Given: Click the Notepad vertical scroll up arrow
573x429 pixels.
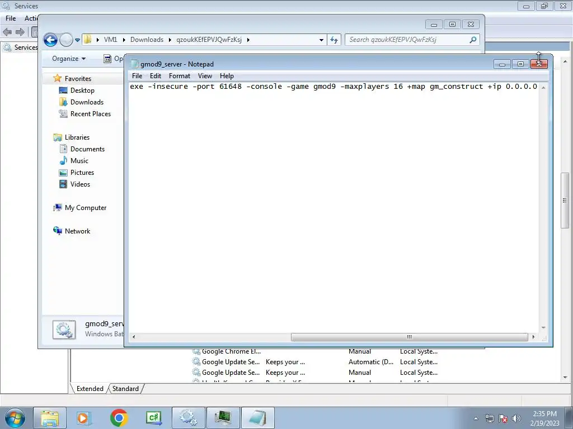Looking at the screenshot, I should tap(543, 87).
